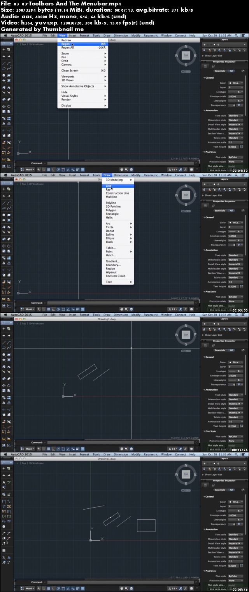The height and width of the screenshot is (592, 249).
Task: Select Pan hand icon in 00:01:30 status bar
Action: [x=121, y=170]
